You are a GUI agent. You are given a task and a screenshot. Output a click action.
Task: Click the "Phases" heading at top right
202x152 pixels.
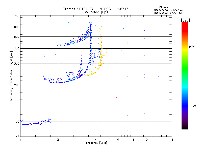tap(163, 7)
